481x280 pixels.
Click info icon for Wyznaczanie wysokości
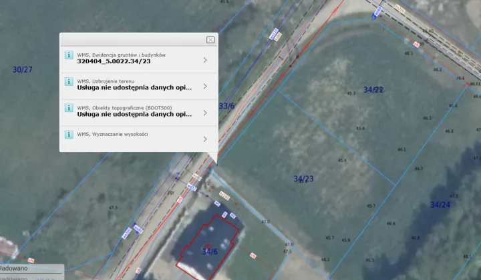click(69, 135)
